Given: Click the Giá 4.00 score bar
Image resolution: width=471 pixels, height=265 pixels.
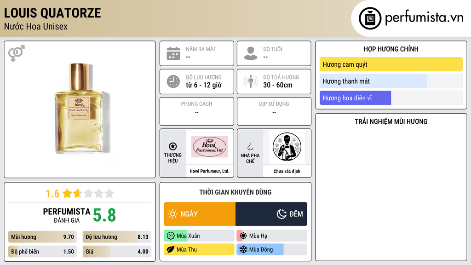Looking at the screenshot, I should point(117,252).
